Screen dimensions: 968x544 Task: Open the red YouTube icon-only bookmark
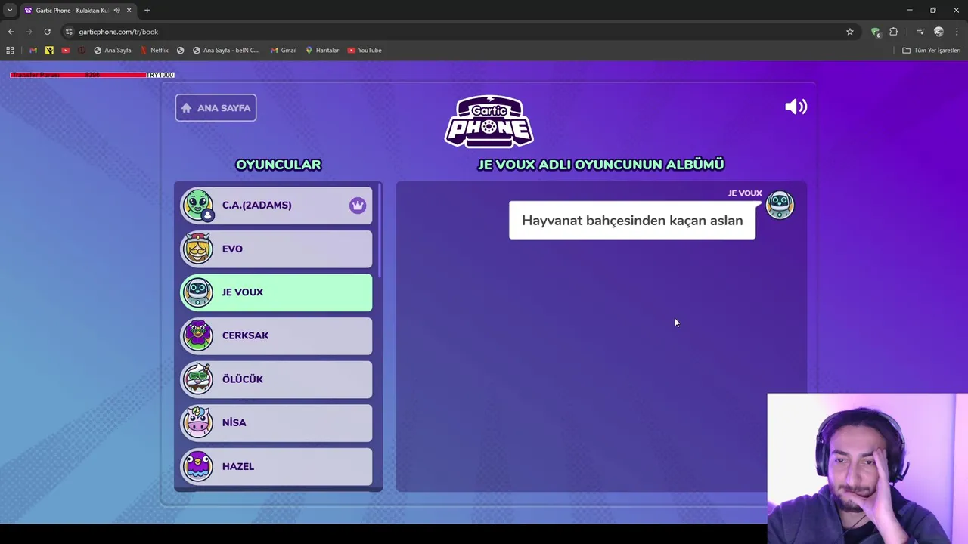coord(66,51)
